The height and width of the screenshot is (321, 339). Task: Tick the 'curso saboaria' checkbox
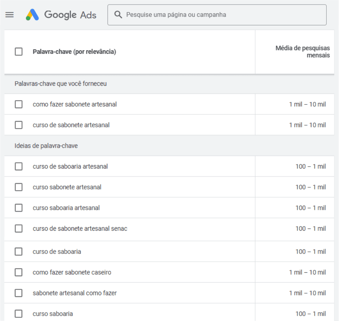click(x=19, y=314)
